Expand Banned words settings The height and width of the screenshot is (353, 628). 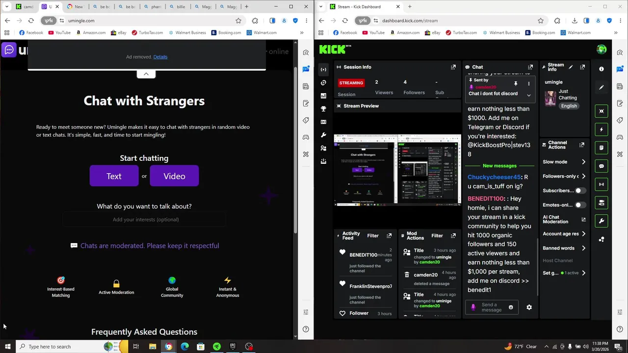point(583,248)
